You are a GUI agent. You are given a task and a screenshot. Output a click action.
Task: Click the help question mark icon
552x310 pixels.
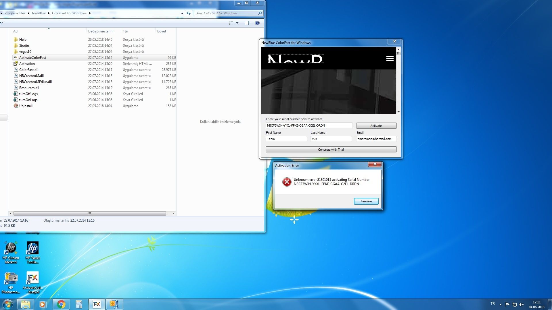click(257, 23)
